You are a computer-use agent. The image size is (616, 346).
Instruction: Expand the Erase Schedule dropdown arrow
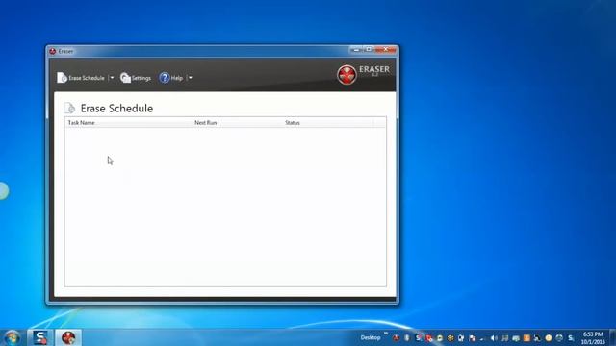pos(112,78)
